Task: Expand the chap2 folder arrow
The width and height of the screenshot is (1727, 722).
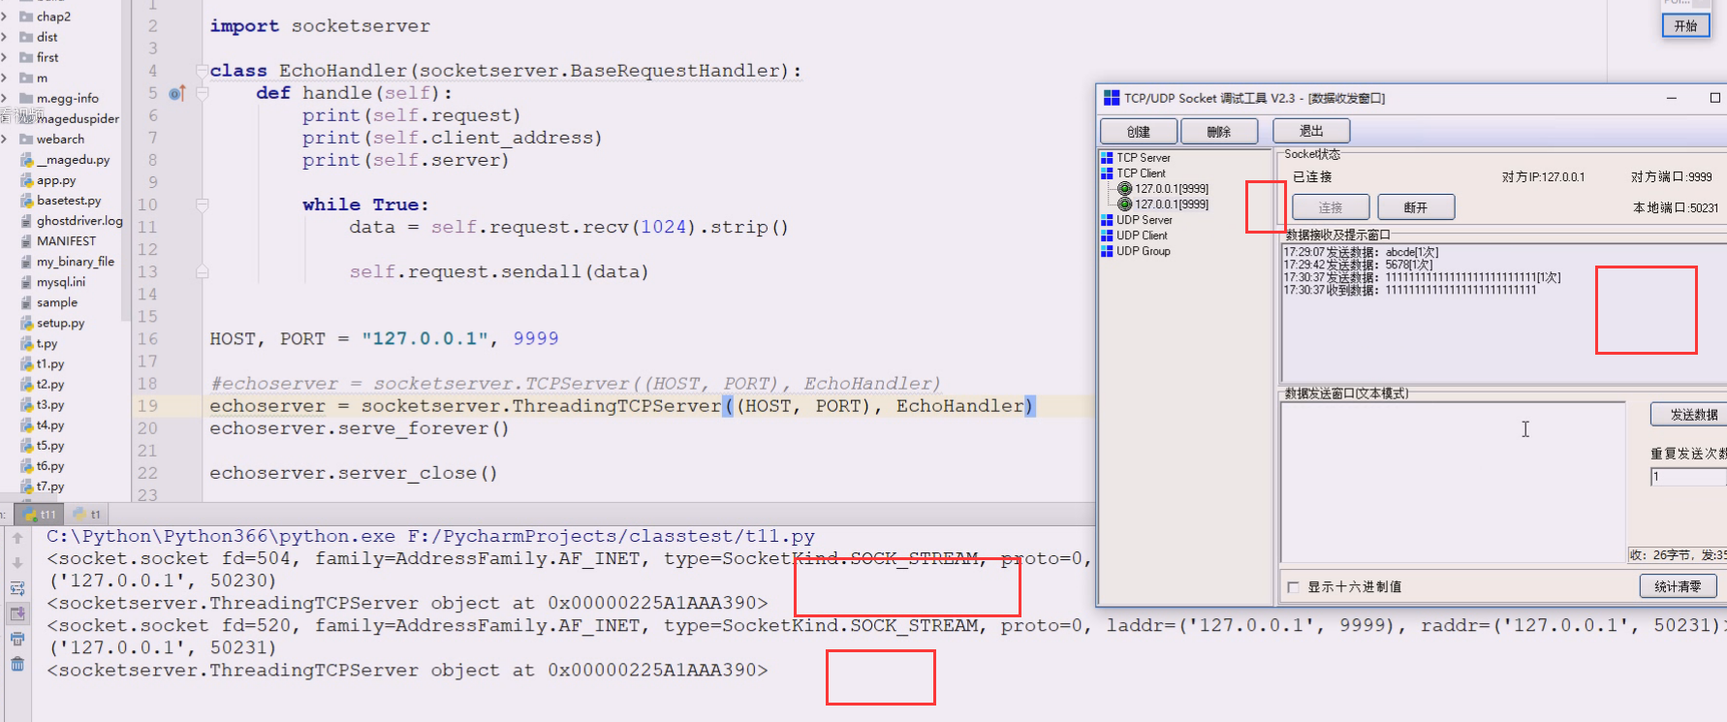Action: (5, 16)
